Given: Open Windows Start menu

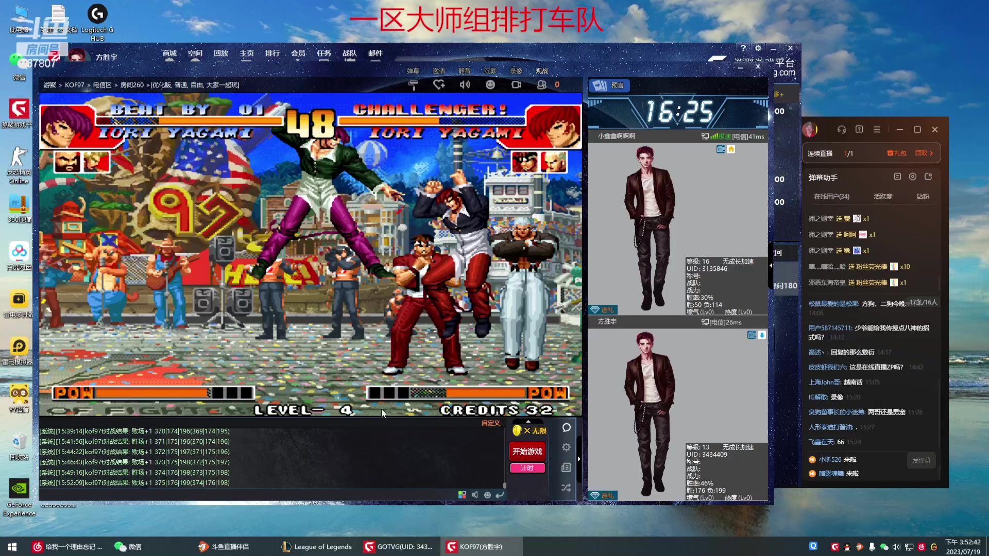Looking at the screenshot, I should tap(12, 547).
